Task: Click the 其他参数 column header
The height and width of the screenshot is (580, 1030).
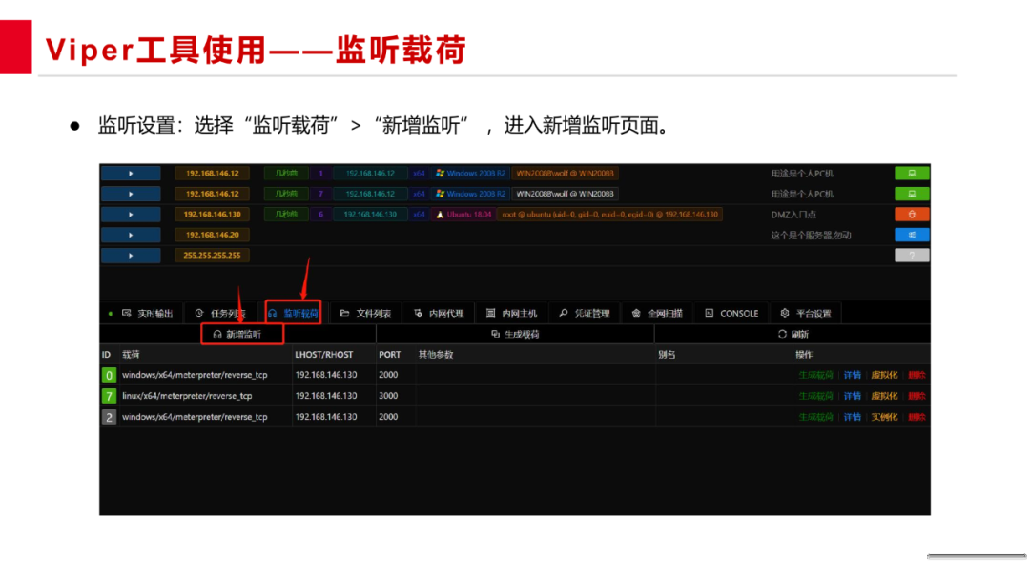Action: click(x=436, y=355)
